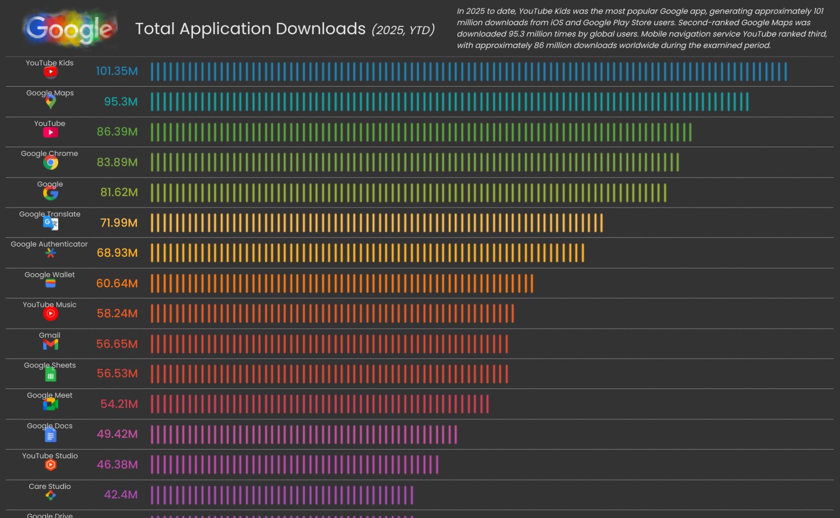Click the blue YouTube Kids download bar
This screenshot has width=840, height=518.
tap(469, 72)
